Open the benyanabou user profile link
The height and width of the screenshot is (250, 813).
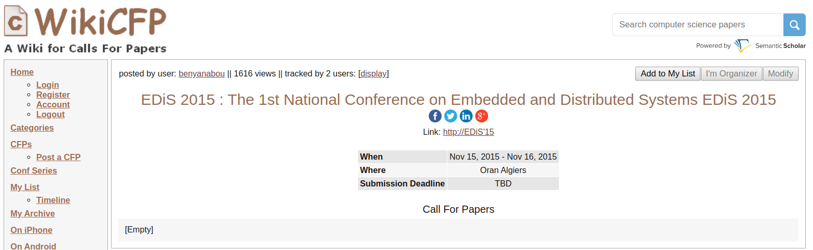(201, 74)
